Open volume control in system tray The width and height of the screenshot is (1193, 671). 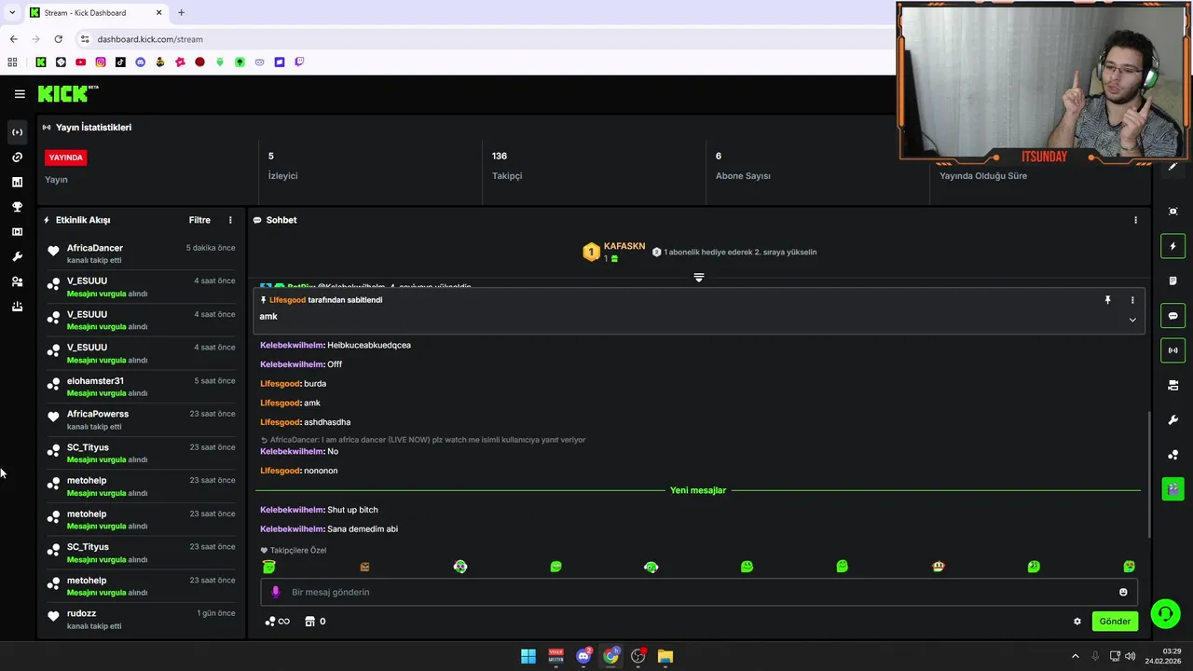pos(1131,656)
